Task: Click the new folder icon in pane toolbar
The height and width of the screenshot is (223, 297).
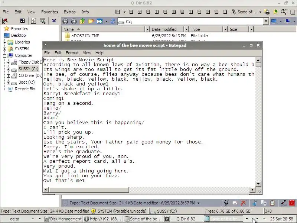Action: click(91, 21)
